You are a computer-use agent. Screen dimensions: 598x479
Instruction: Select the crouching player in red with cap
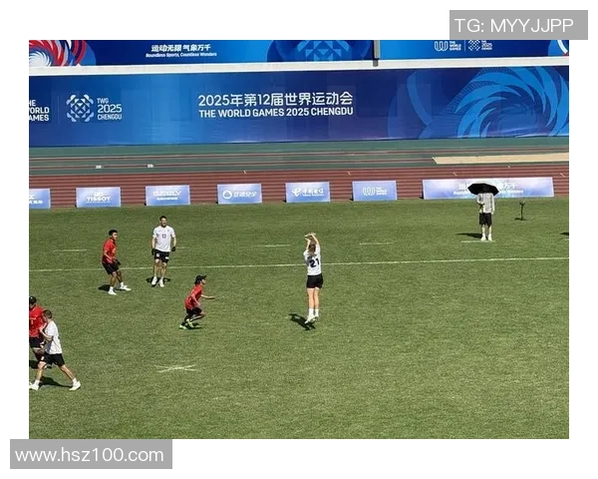[195, 301]
